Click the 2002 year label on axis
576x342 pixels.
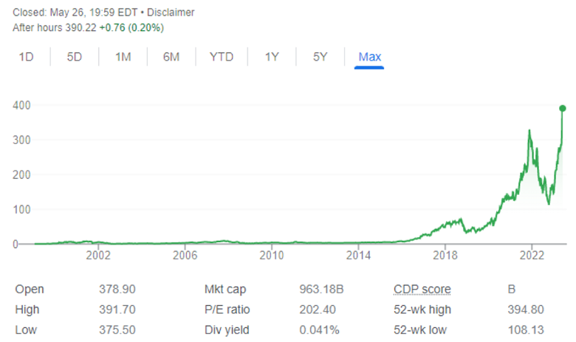click(x=98, y=256)
